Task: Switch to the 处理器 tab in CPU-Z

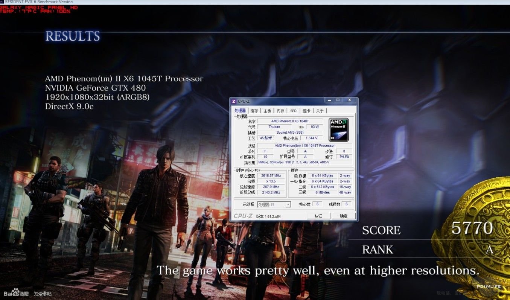Action: click(x=240, y=111)
